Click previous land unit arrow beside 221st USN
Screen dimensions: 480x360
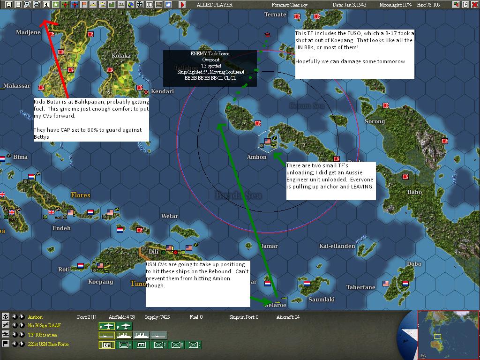(x=15, y=344)
